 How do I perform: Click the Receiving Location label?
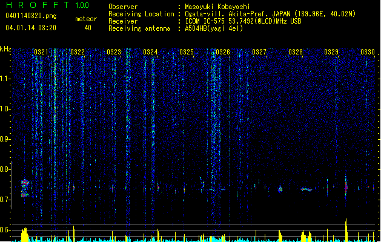click(141, 14)
